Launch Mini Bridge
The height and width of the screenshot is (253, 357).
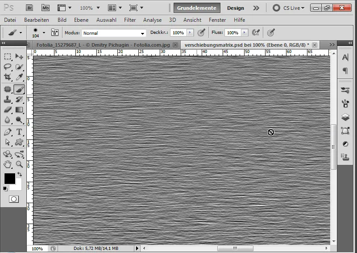46,8
